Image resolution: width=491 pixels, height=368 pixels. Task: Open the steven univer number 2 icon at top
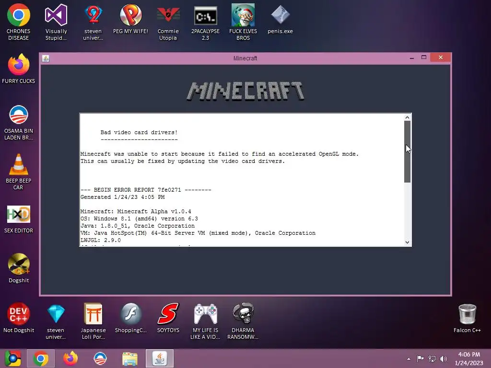pyautogui.click(x=93, y=22)
